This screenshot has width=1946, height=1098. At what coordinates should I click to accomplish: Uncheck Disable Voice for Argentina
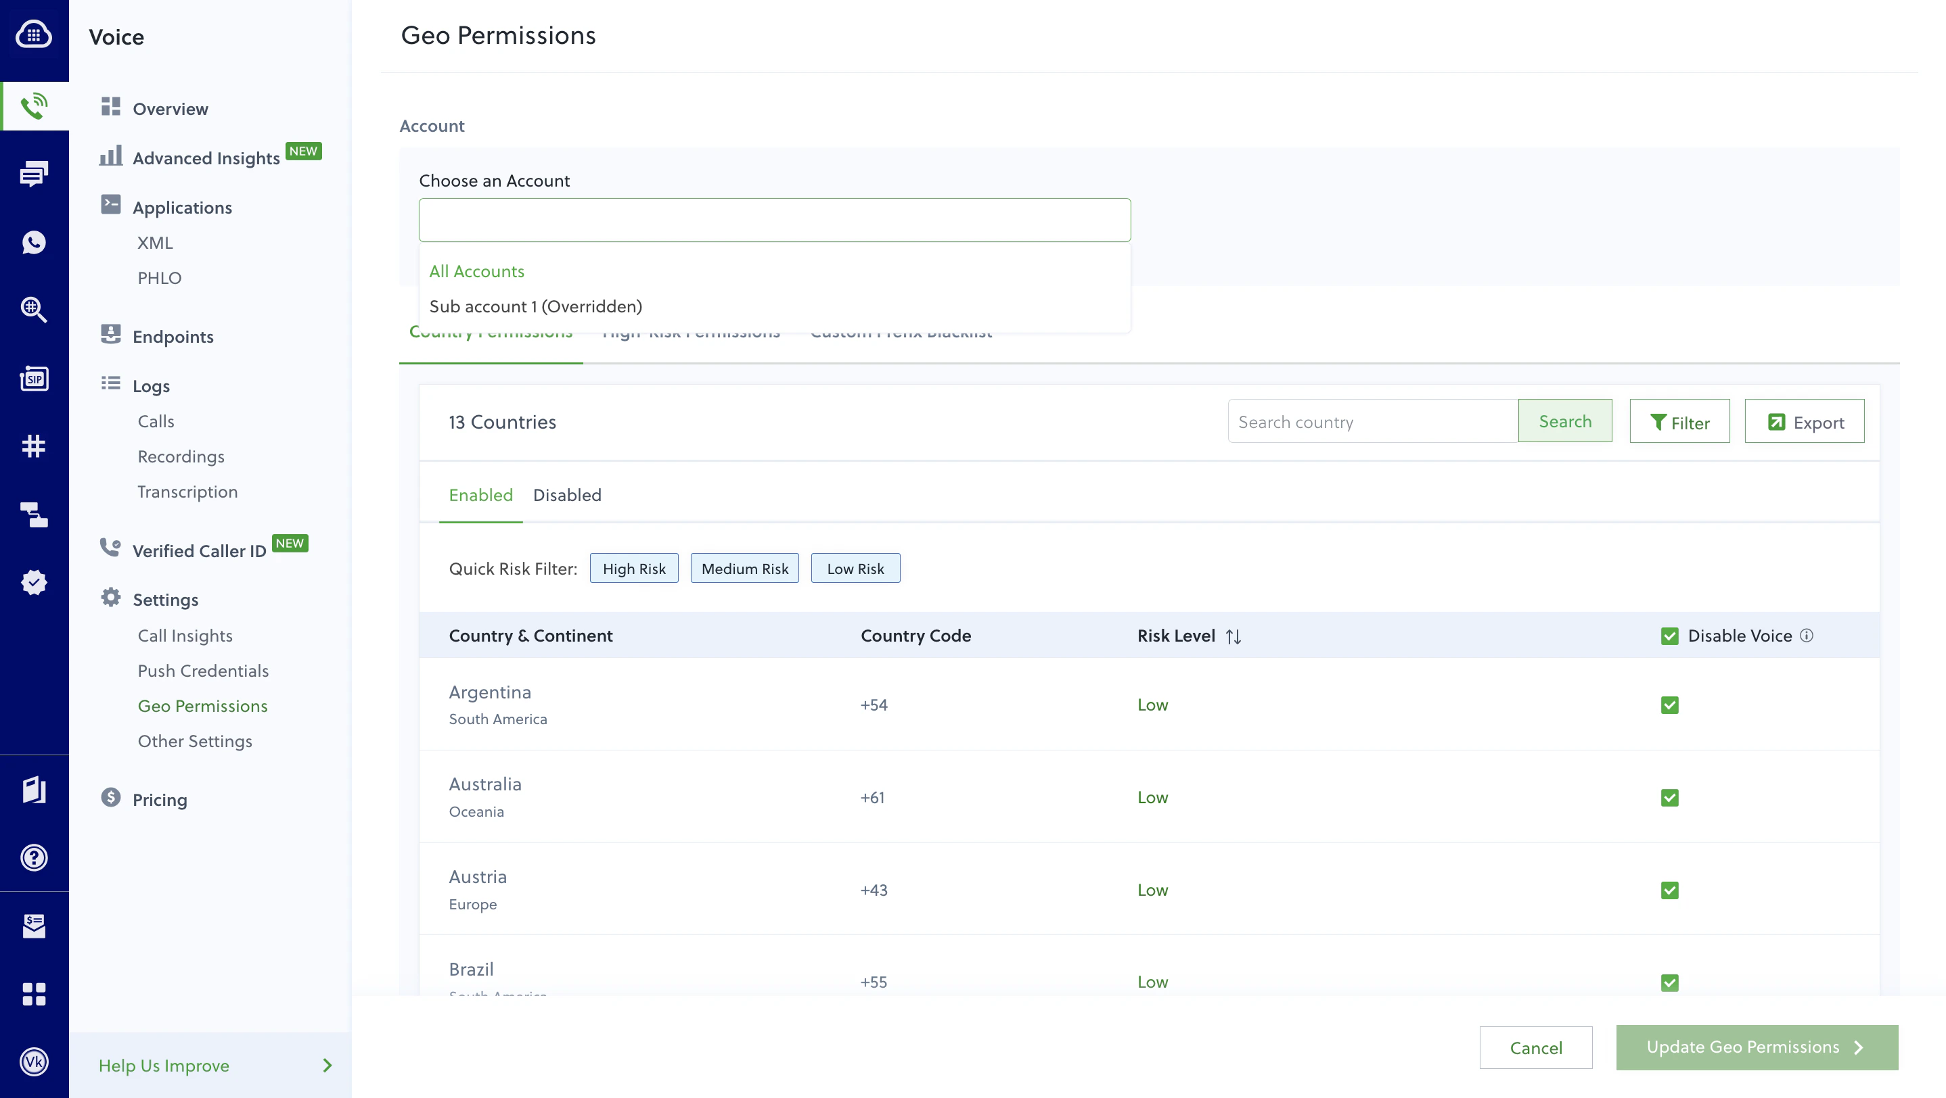coord(1670,704)
